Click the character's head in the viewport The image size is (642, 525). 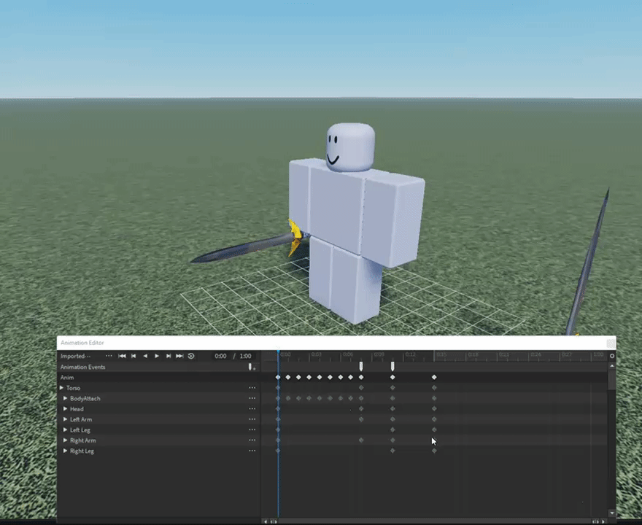click(350, 147)
